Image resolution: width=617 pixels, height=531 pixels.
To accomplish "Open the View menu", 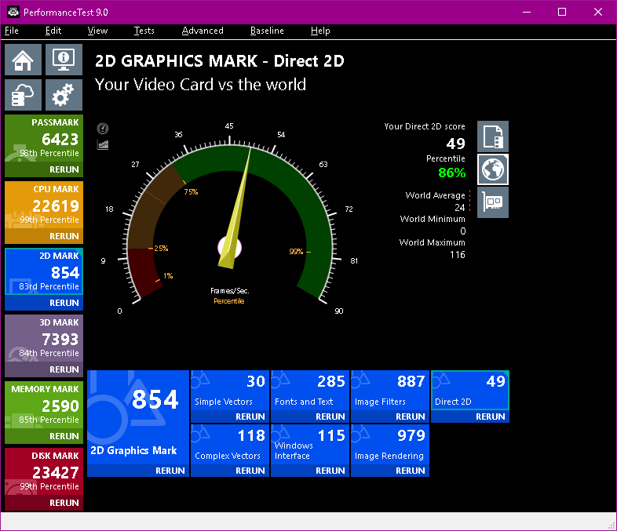I will [x=97, y=31].
